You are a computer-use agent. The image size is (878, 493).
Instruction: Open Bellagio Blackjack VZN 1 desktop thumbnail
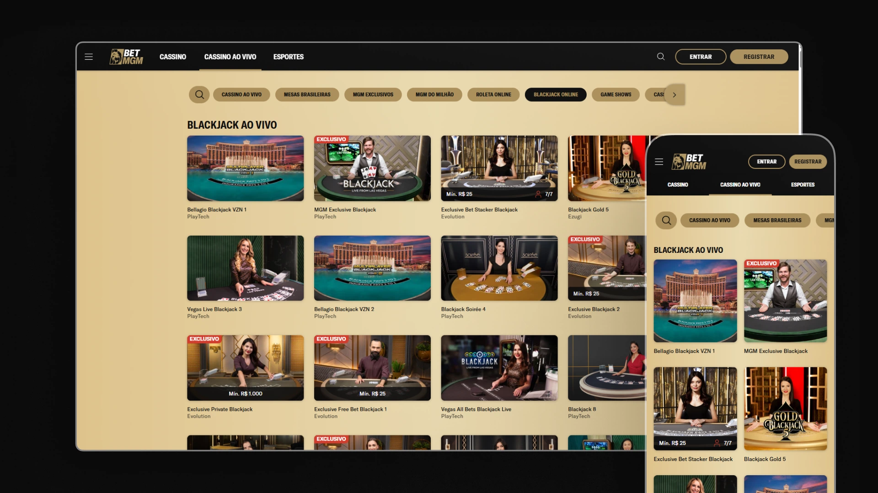[x=245, y=168]
